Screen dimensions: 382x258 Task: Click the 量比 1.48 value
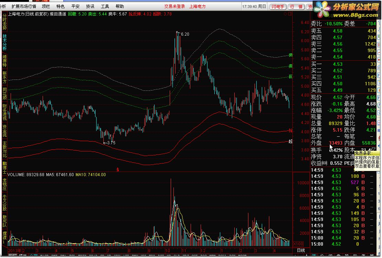(x=371, y=123)
